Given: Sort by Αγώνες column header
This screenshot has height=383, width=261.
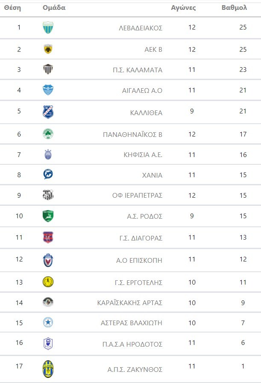Looking at the screenshot, I should tap(183, 8).
